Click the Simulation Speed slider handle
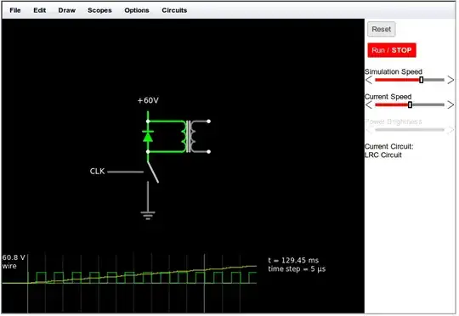Image resolution: width=459 pixels, height=316 pixels. 422,80
